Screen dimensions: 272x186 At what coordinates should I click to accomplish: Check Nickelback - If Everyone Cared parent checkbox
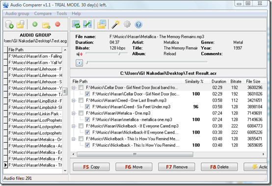pos(81,126)
